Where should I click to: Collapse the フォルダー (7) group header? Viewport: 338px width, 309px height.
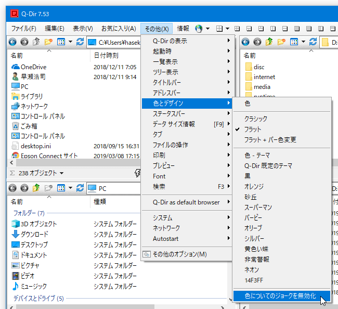29,213
